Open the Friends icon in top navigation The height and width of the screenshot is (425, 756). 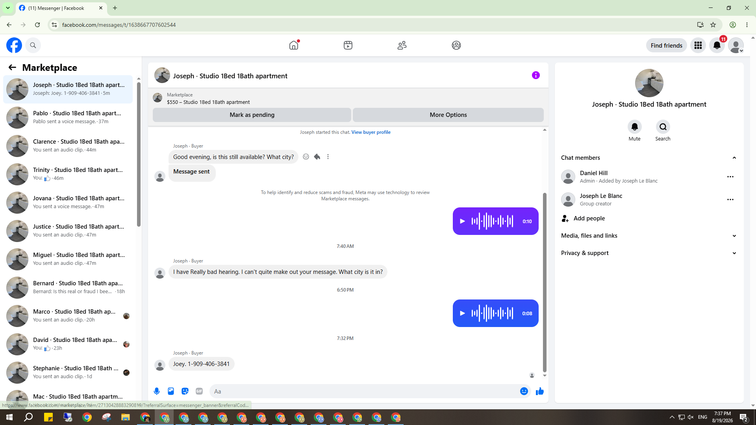(x=402, y=45)
